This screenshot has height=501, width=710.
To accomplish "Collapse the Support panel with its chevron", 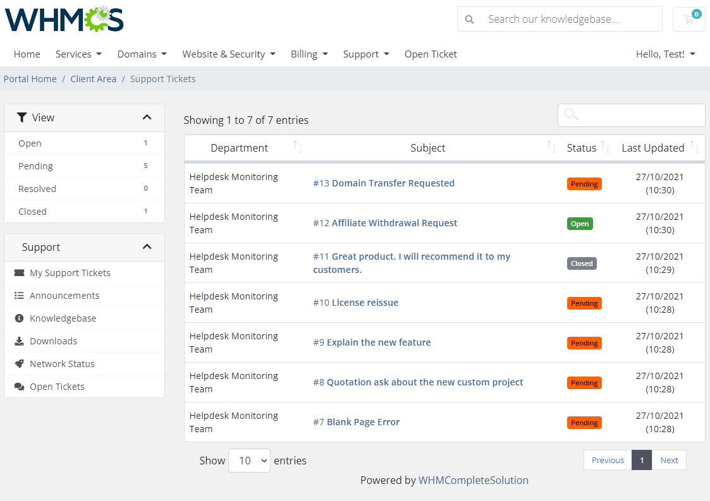I will [147, 246].
